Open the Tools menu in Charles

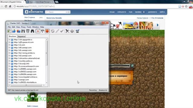29,27
